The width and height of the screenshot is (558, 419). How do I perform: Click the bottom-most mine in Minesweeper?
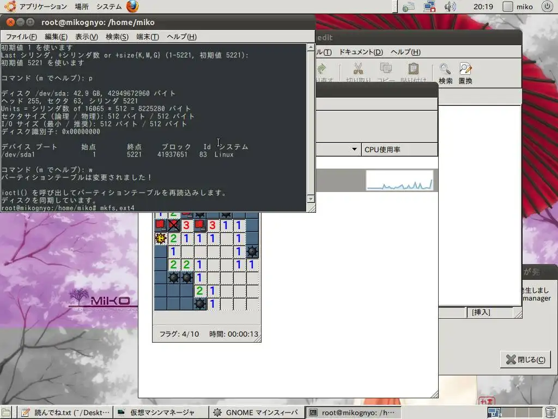(199, 304)
